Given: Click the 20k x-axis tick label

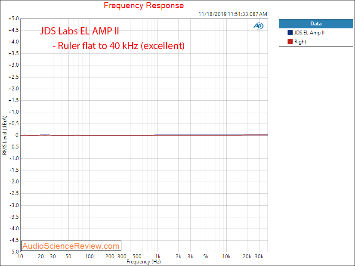Looking at the screenshot, I should 247,257.
